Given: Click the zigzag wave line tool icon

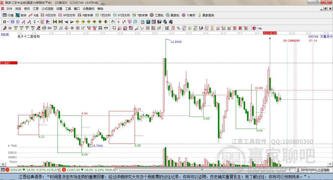Looking at the screenshot, I should 142,28.
